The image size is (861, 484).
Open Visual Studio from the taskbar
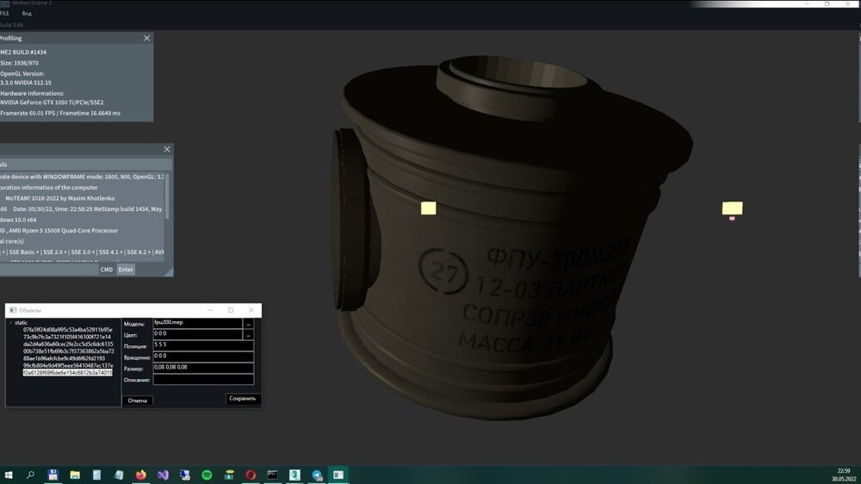tap(163, 475)
